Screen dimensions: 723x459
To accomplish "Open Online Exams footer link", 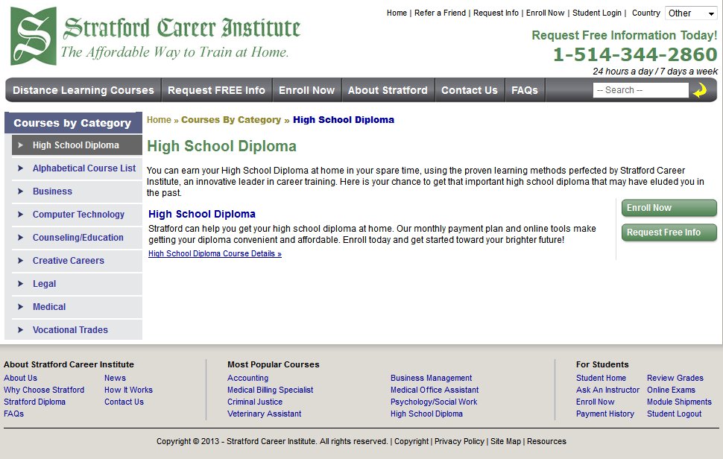I will (671, 390).
